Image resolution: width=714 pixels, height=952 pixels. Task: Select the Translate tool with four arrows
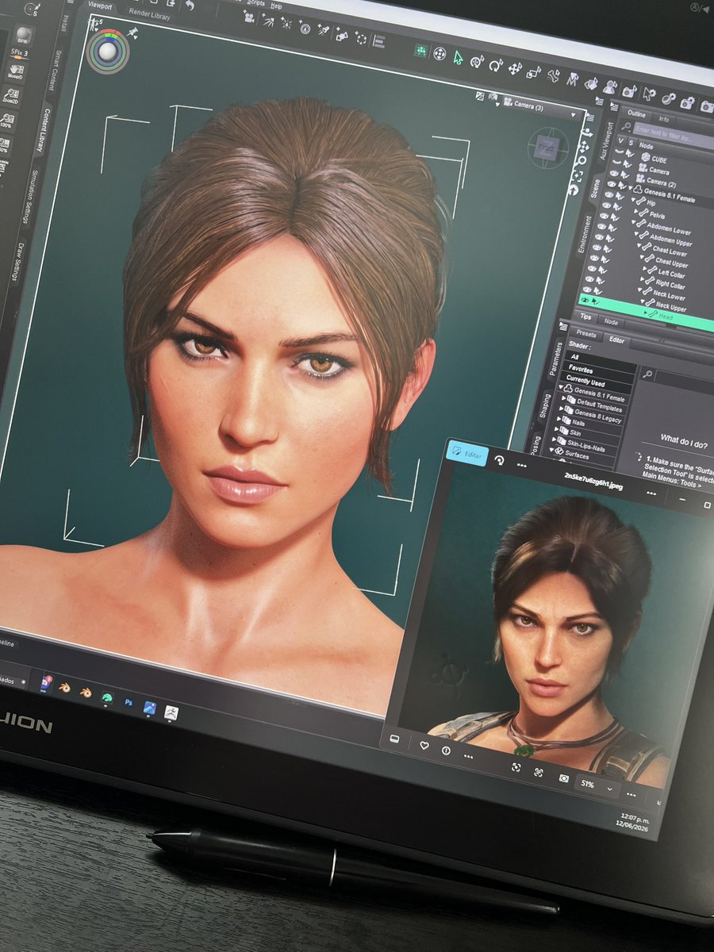[x=515, y=68]
